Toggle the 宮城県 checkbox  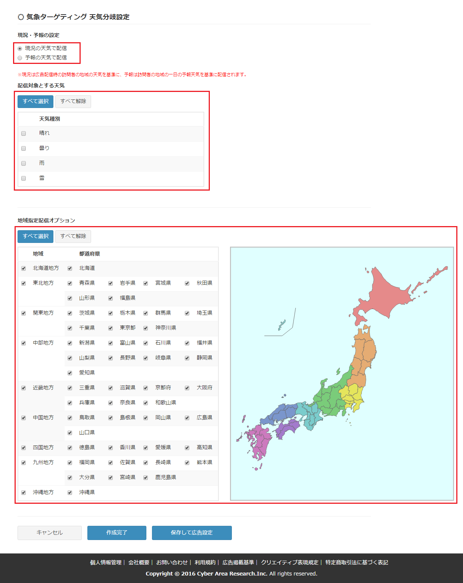(146, 283)
